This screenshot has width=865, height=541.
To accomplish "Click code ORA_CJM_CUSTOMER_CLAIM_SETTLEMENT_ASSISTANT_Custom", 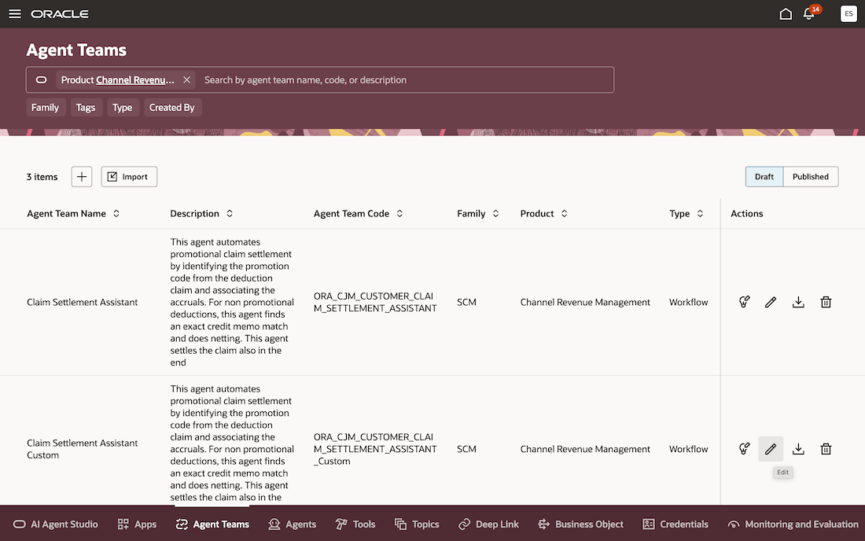I will (x=375, y=449).
